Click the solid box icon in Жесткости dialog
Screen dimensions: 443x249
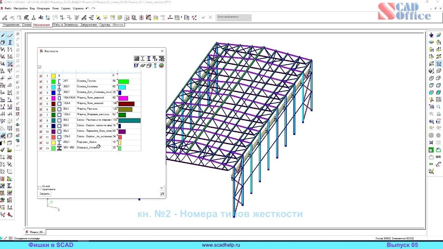(x=149, y=65)
